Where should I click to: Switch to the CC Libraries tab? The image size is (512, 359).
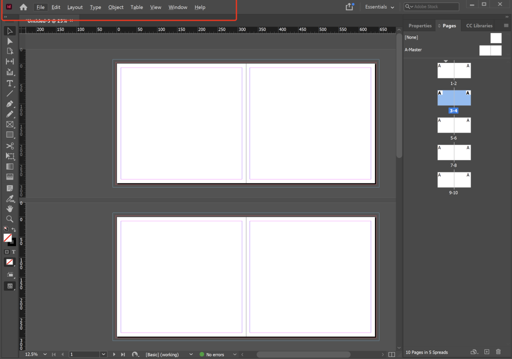479,25
